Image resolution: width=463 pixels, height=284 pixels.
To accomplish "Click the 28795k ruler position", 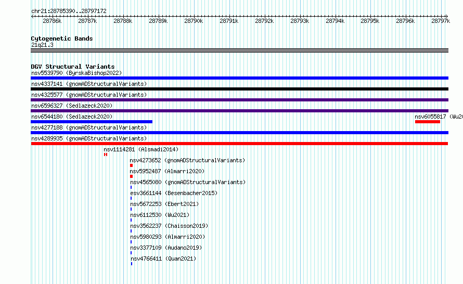I will click(370, 21).
